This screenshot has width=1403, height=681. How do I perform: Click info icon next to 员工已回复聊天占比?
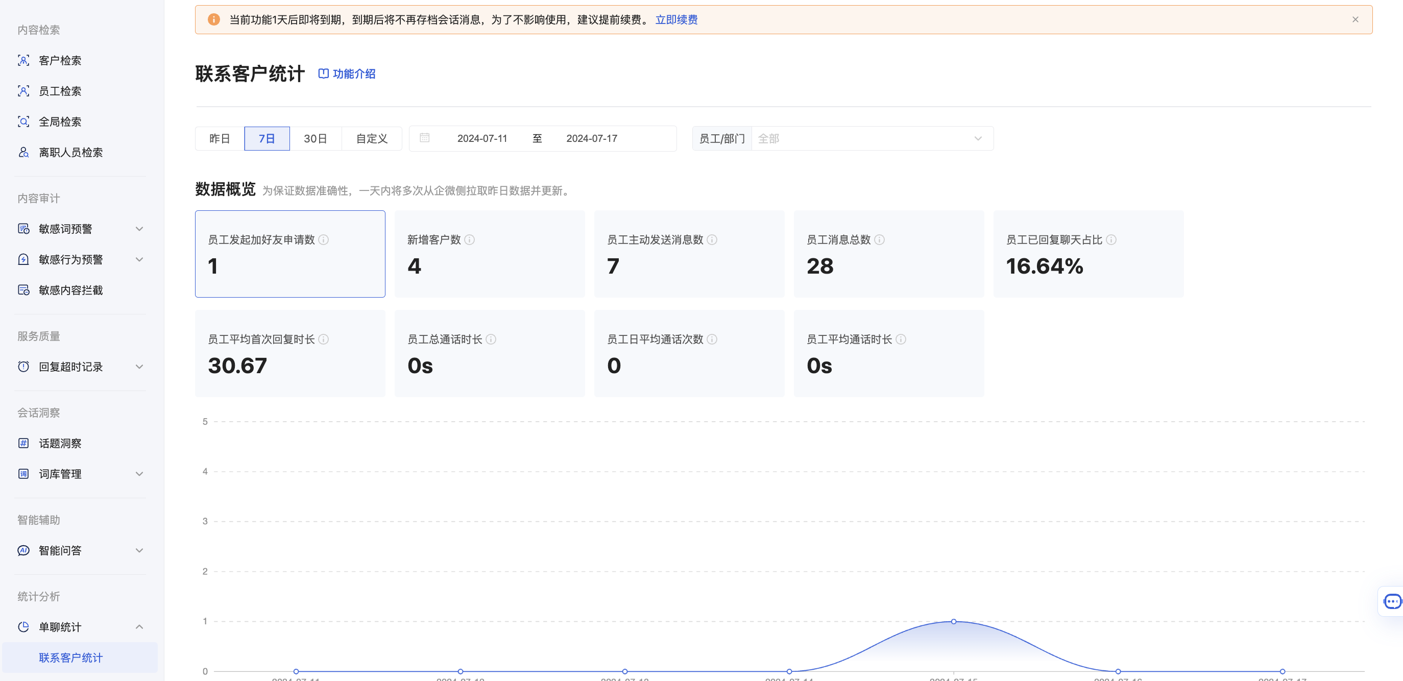1111,239
